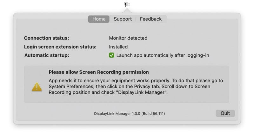Image resolution: width=254 pixels, height=139 pixels.
Task: Click the 'Monitor detected' status text
Action: [128, 38]
